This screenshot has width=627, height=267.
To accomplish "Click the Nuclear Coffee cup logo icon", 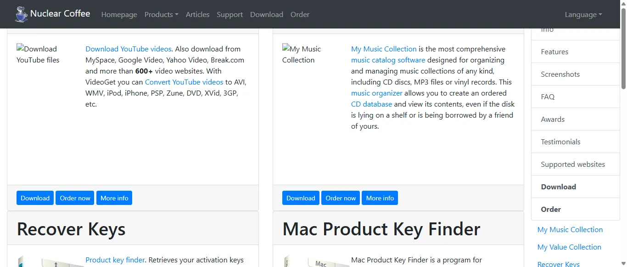I will (21, 14).
